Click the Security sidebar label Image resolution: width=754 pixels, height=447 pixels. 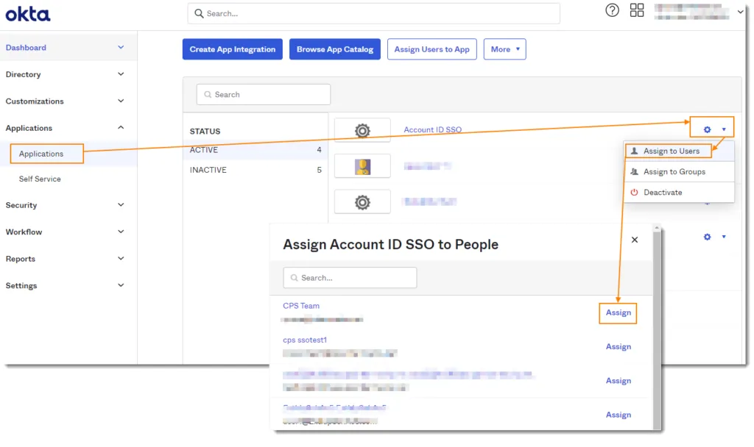(21, 205)
